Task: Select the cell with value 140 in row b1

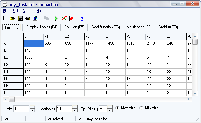Action: click(34, 51)
